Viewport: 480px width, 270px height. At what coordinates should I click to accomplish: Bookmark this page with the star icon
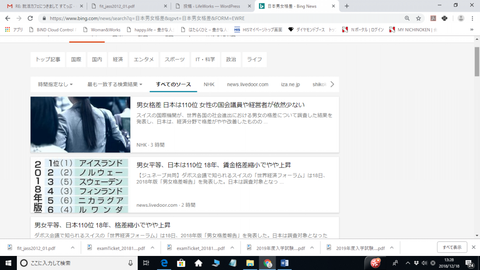418,18
